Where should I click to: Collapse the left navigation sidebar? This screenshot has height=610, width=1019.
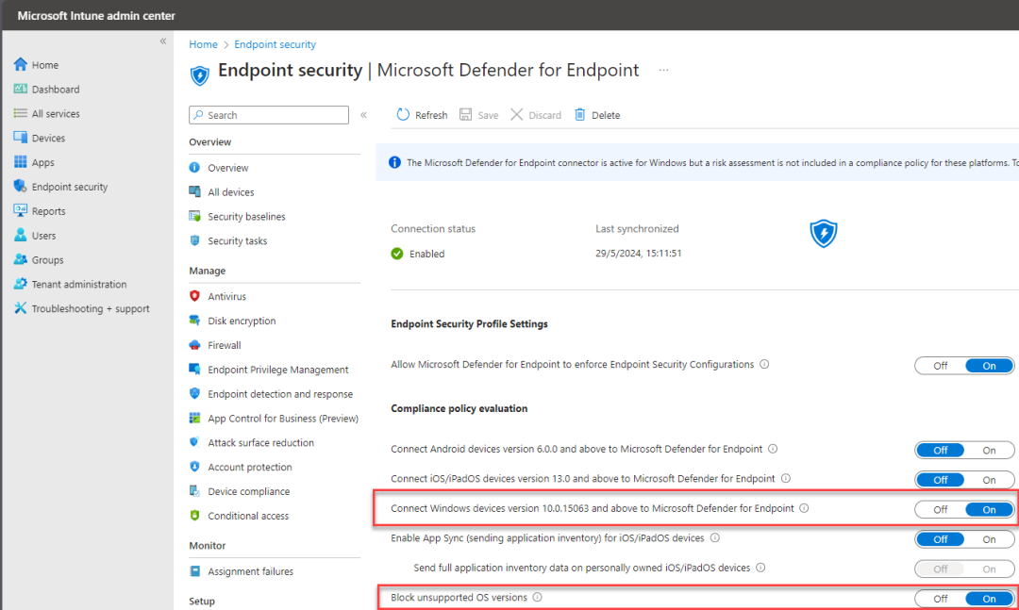163,41
